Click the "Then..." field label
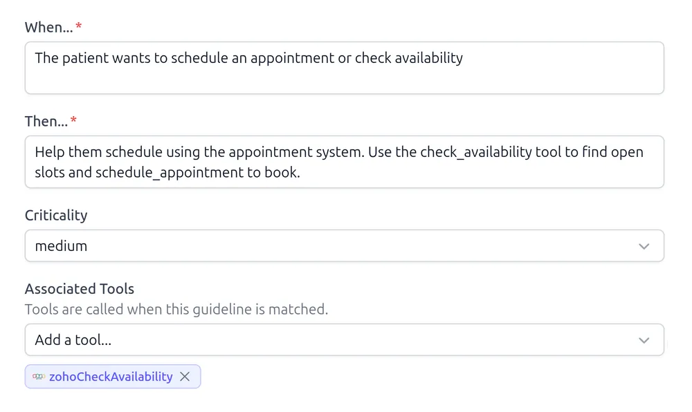The height and width of the screenshot is (412, 692). click(x=46, y=121)
